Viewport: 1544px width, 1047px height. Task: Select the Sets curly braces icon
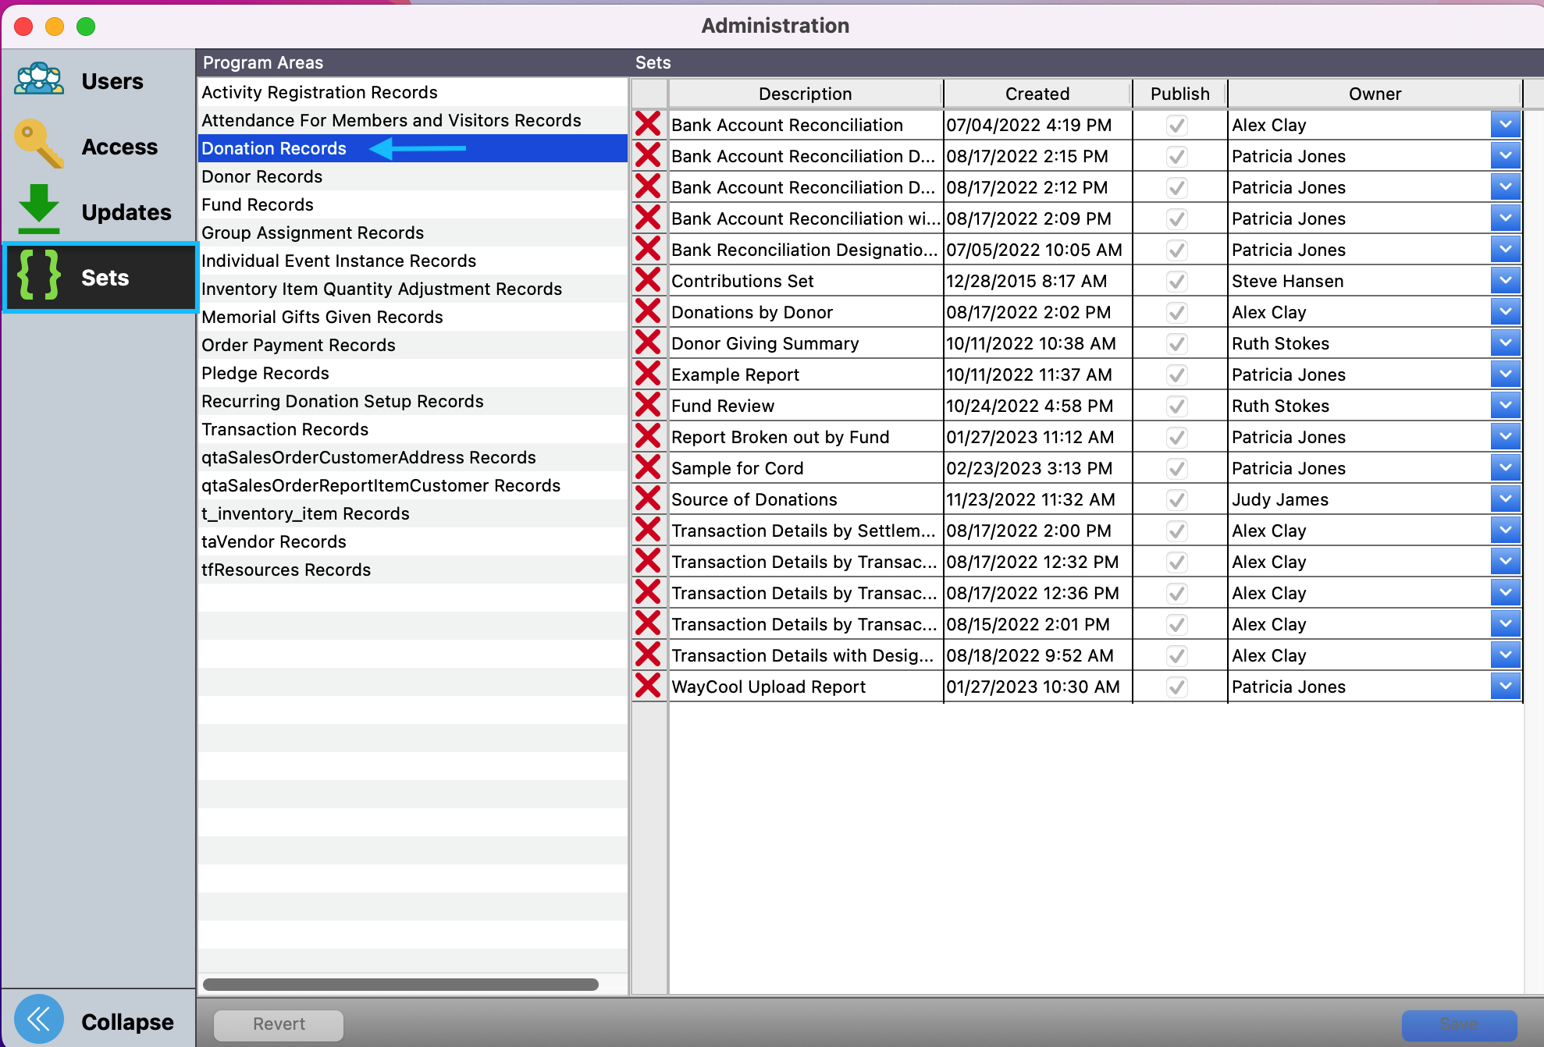coord(39,276)
